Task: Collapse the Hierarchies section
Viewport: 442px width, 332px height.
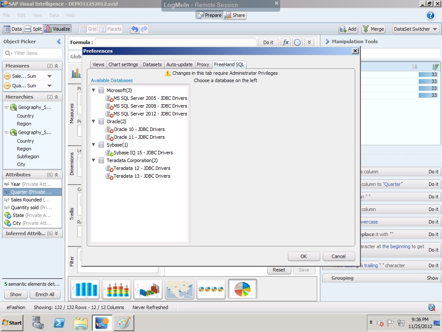Action: click(x=57, y=97)
